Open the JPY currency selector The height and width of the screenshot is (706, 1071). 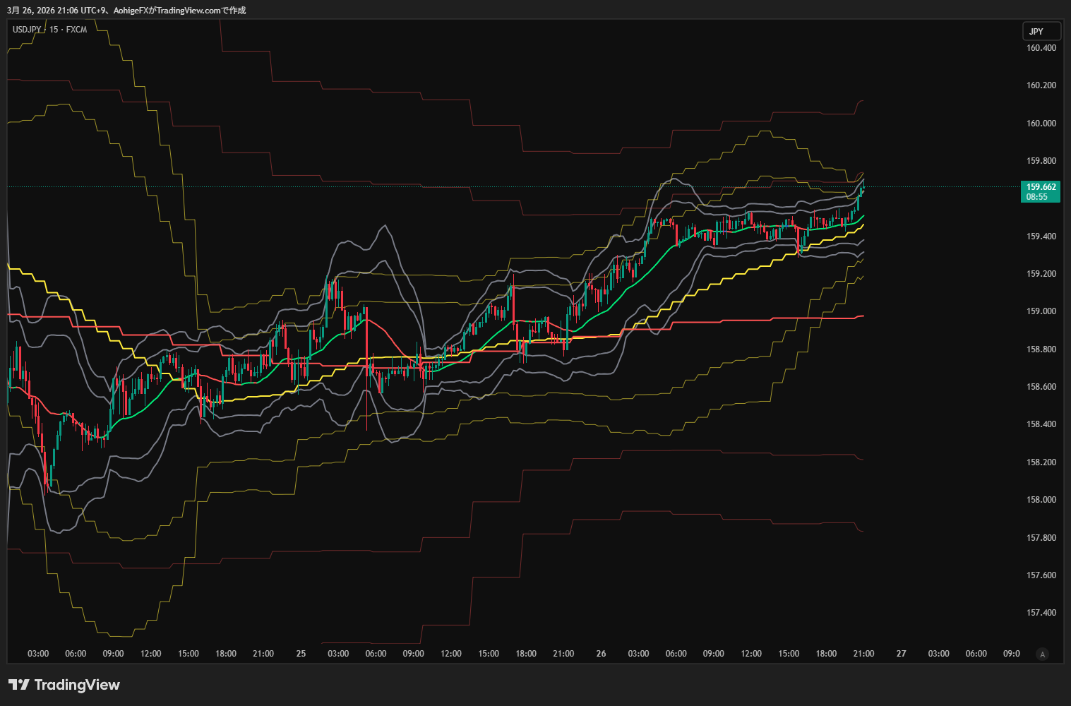click(x=1041, y=31)
